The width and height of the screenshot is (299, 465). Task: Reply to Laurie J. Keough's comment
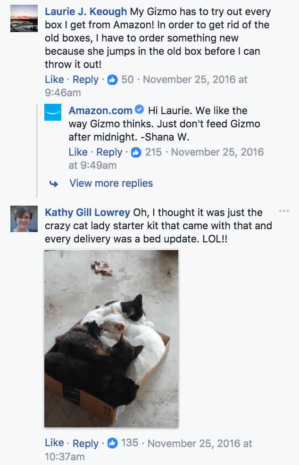pyautogui.click(x=86, y=80)
